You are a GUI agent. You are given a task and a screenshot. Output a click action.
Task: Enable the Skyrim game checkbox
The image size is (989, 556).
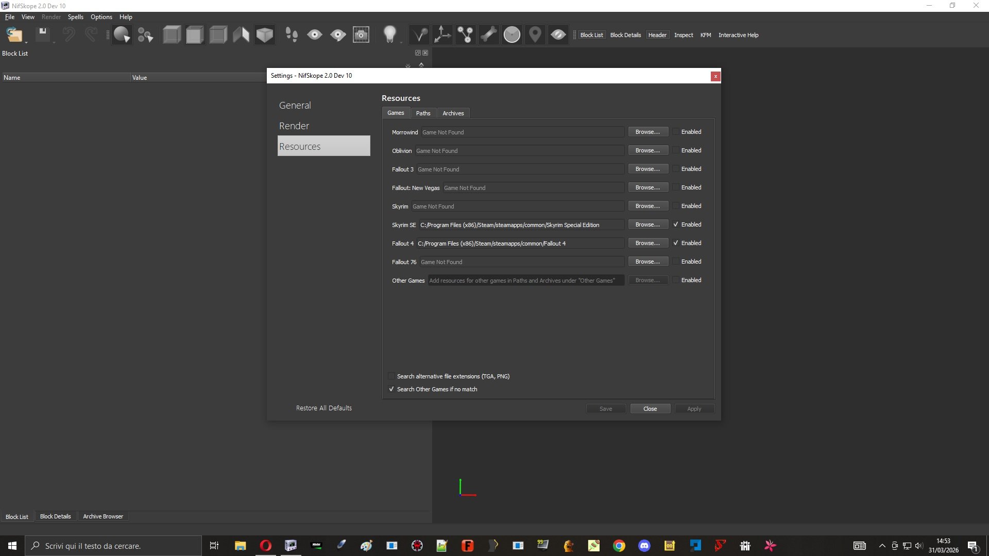coord(676,206)
